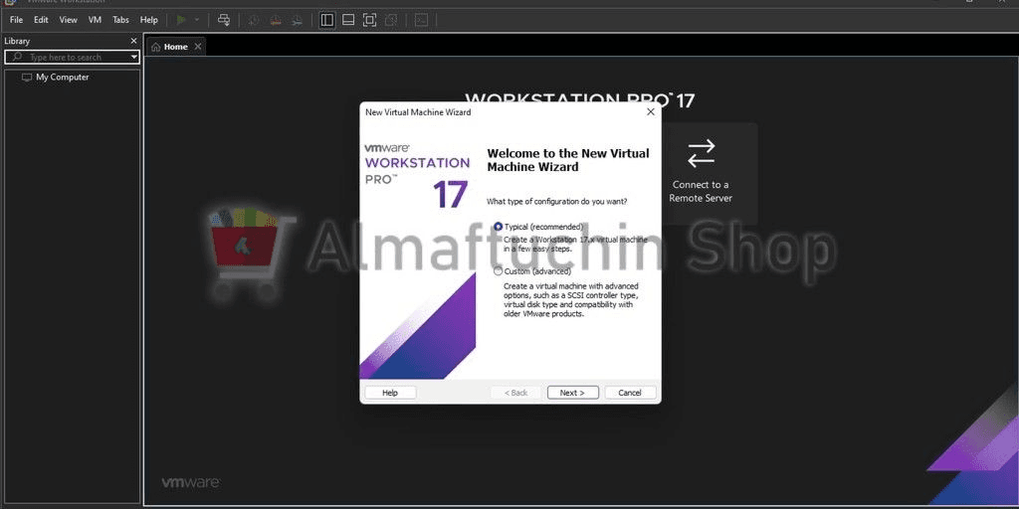Open the power options dropdown arrow
Viewport: 1019px width, 509px height.
pos(197,20)
